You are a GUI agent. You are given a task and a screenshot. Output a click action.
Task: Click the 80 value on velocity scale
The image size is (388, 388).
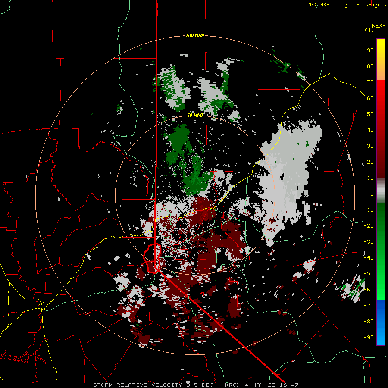coord(370,66)
